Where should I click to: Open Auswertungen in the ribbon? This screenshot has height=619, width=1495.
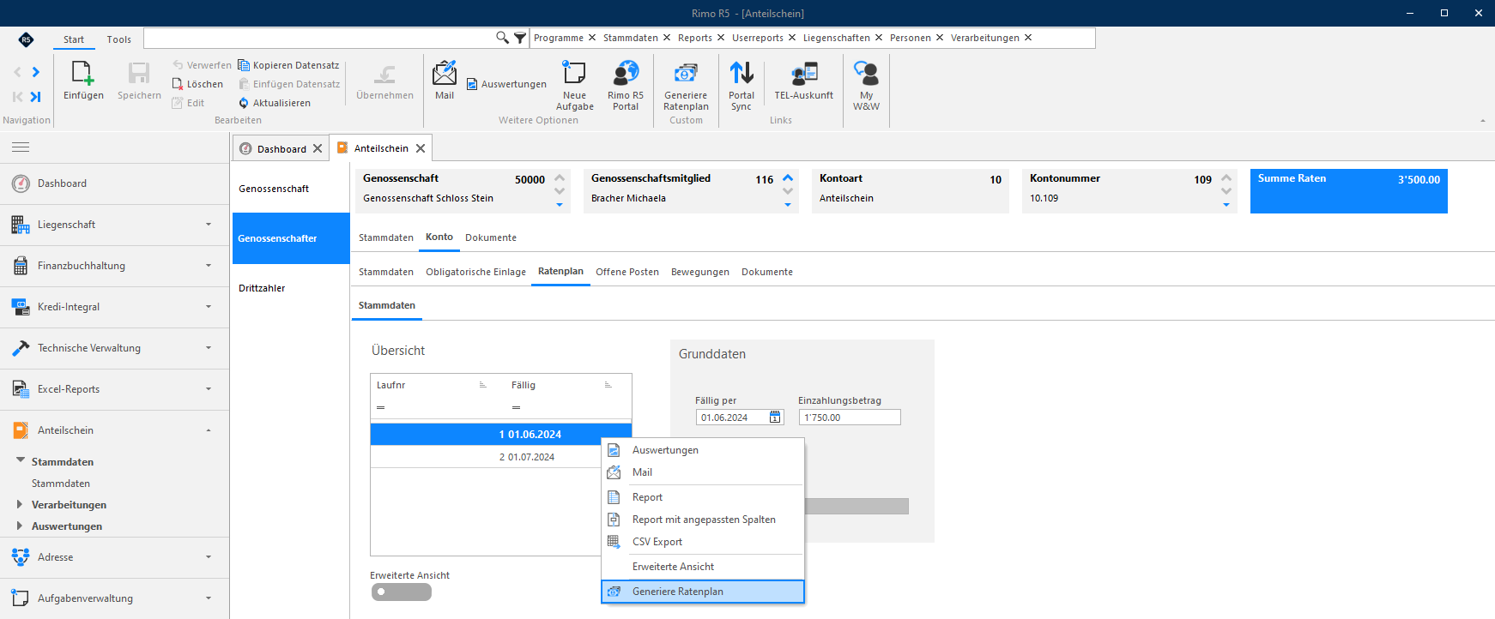[x=506, y=84]
